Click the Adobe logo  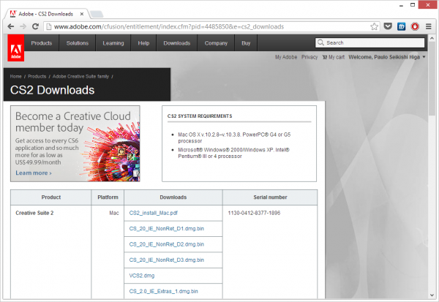coord(16,48)
